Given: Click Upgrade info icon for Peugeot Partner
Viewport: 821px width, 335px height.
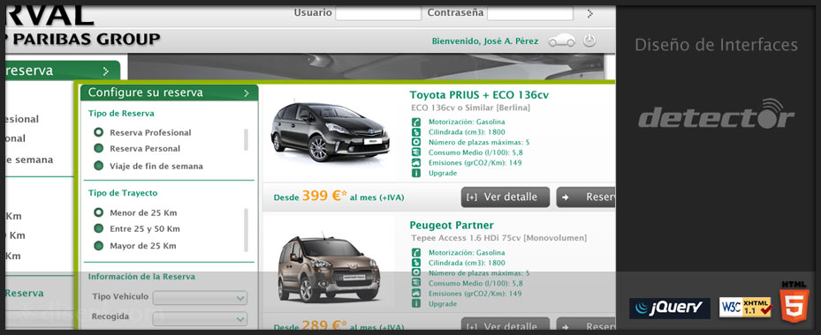Looking at the screenshot, I should point(416,303).
